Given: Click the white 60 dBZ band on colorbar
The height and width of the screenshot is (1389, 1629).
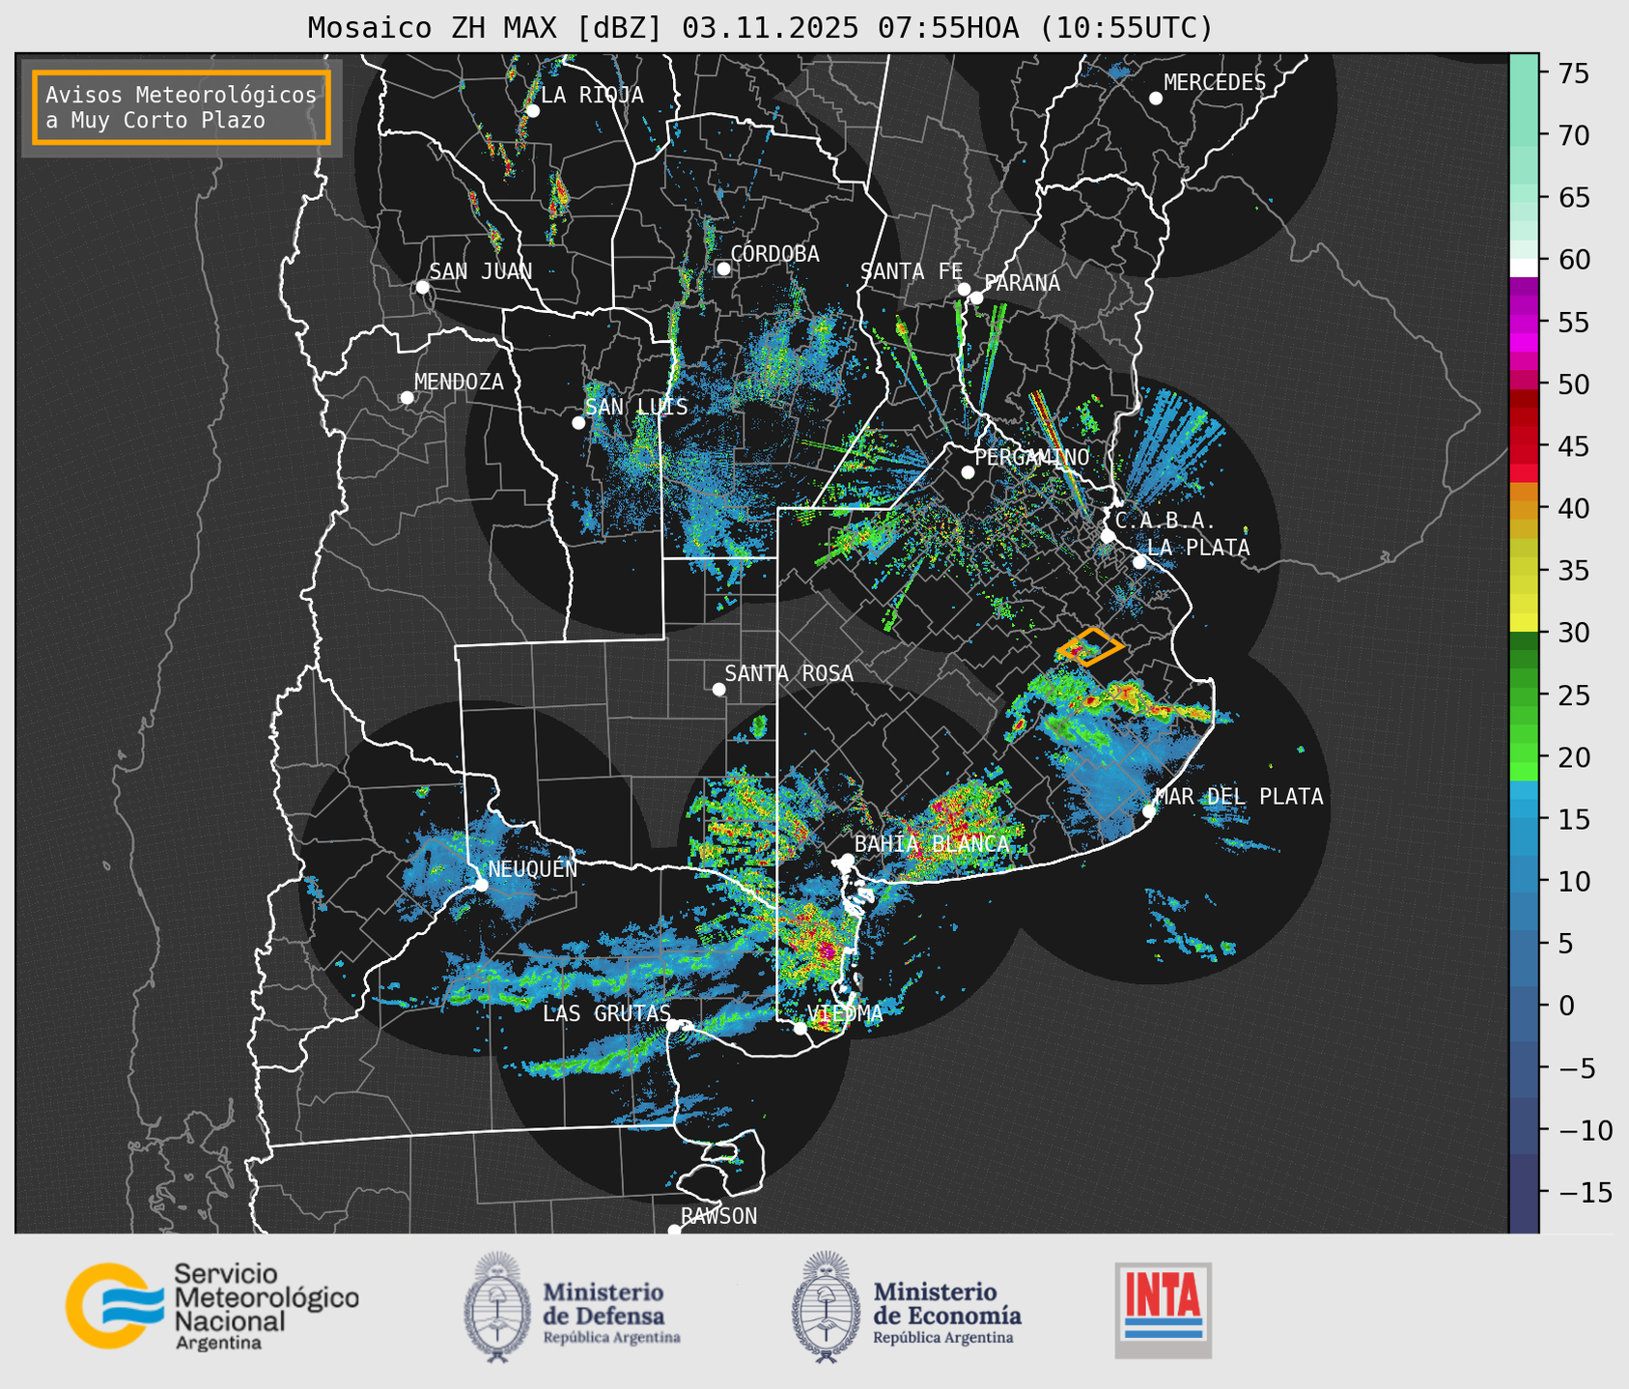Looking at the screenshot, I should 1524,267.
